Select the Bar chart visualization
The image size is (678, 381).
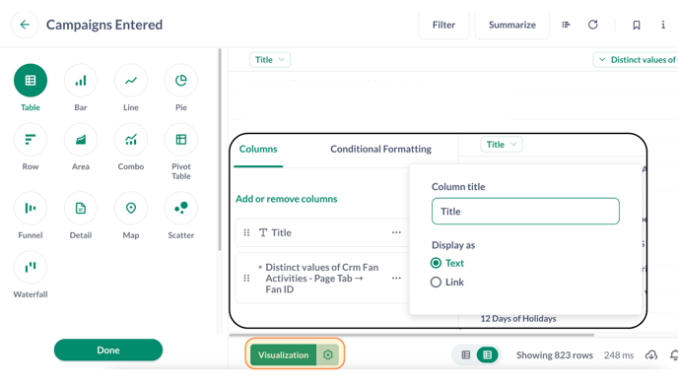(x=81, y=81)
